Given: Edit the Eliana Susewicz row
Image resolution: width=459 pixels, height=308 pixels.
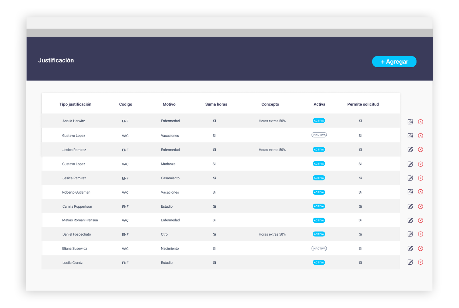Looking at the screenshot, I should 410,248.
